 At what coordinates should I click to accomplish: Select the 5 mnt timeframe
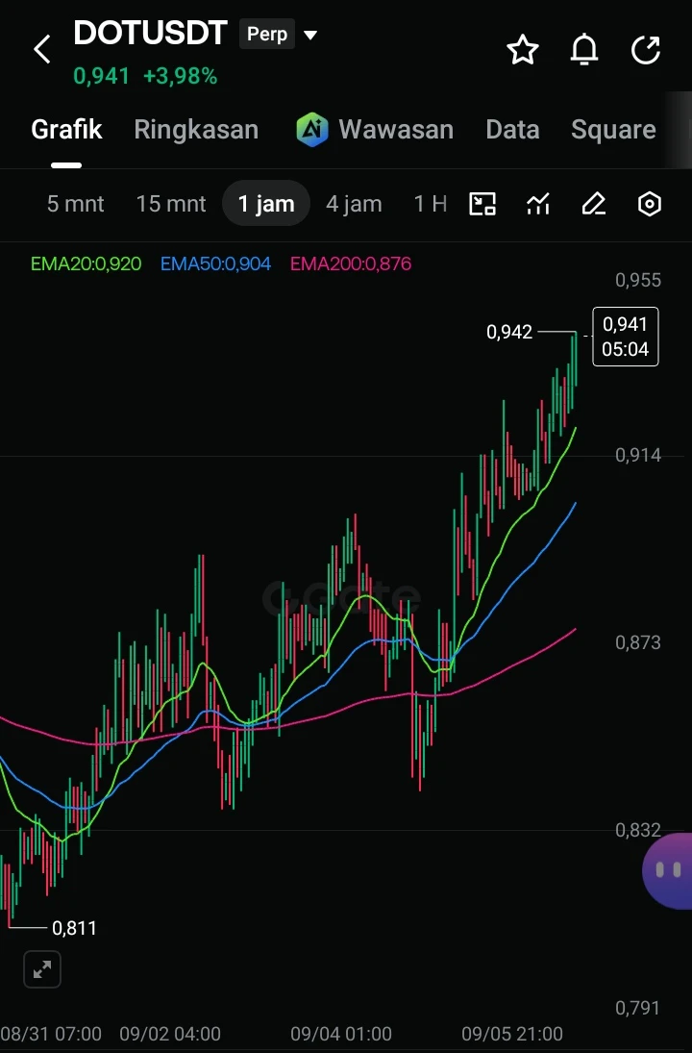(75, 204)
